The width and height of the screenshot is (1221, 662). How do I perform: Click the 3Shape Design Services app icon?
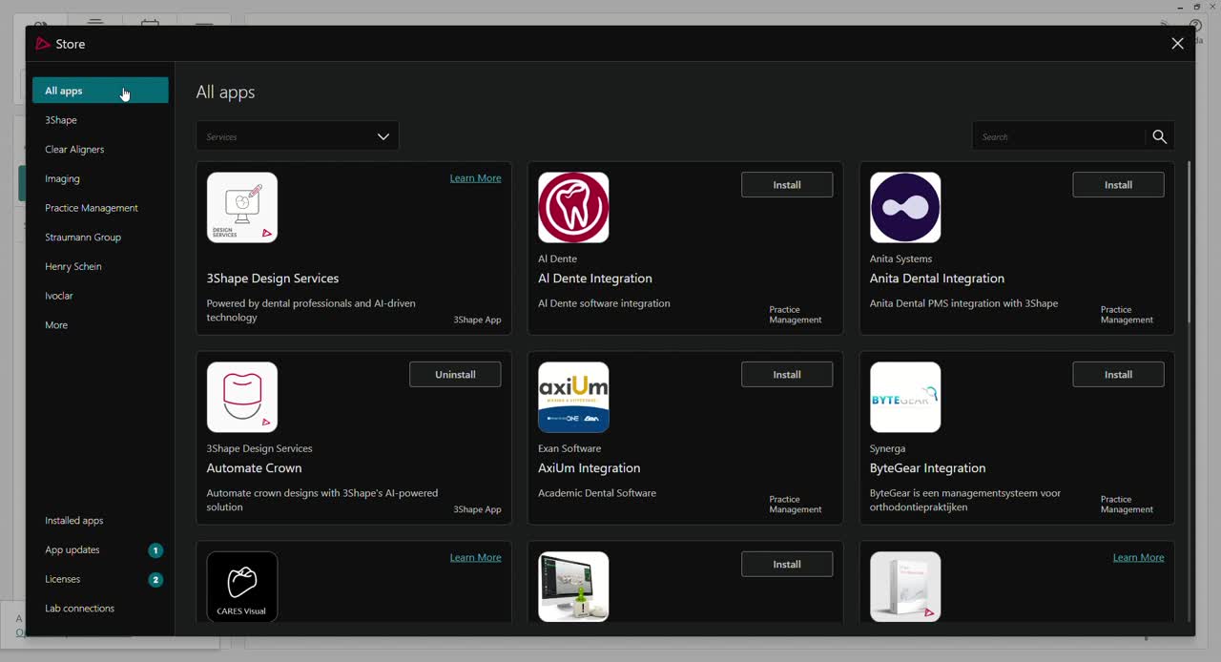[242, 208]
